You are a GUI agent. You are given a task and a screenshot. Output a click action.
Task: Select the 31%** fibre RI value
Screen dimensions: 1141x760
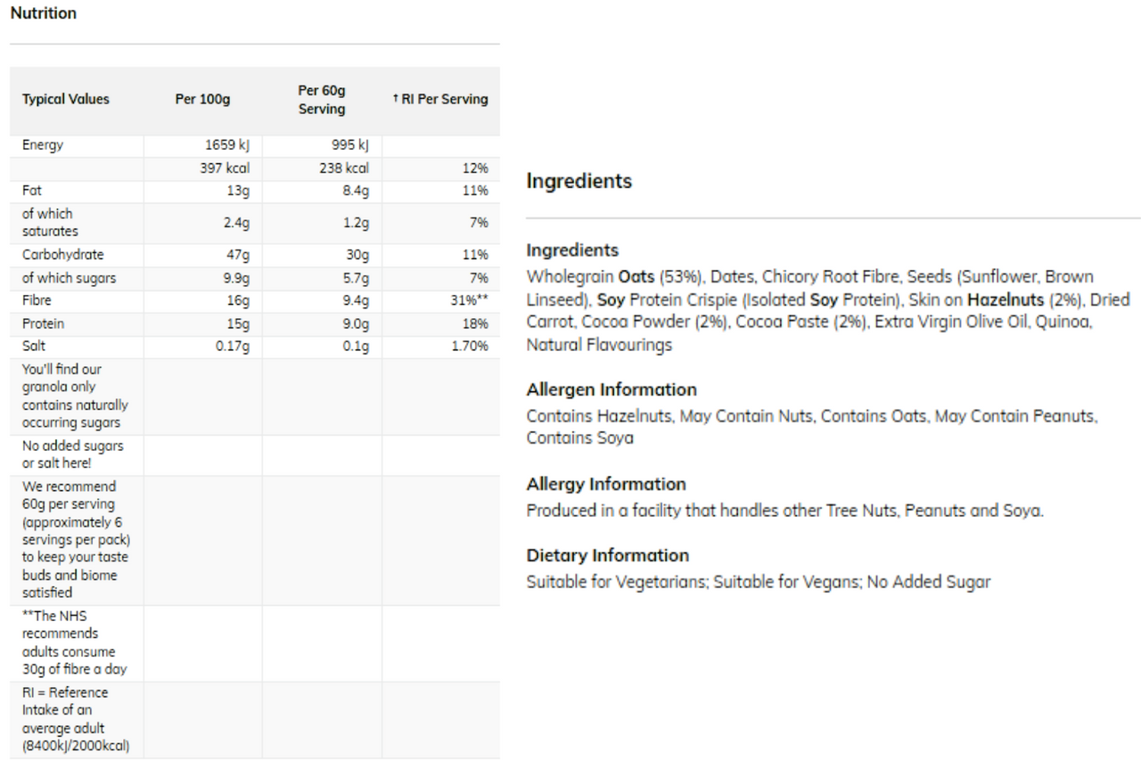click(x=467, y=301)
